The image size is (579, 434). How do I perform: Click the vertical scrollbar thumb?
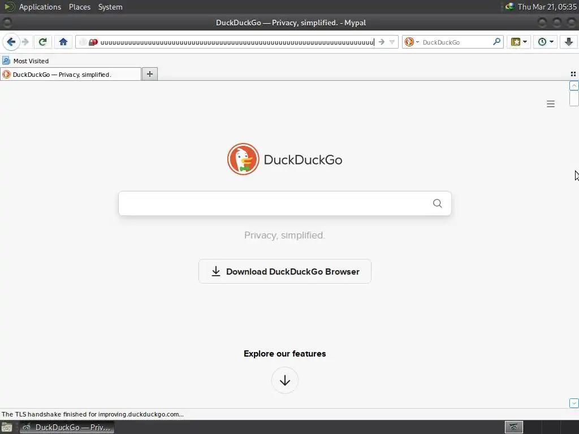tap(574, 98)
